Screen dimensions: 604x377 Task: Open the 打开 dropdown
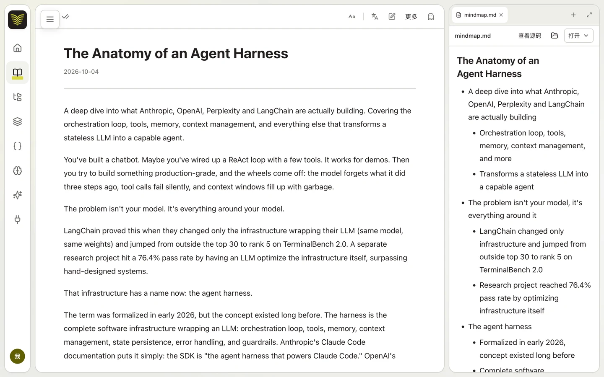click(579, 36)
